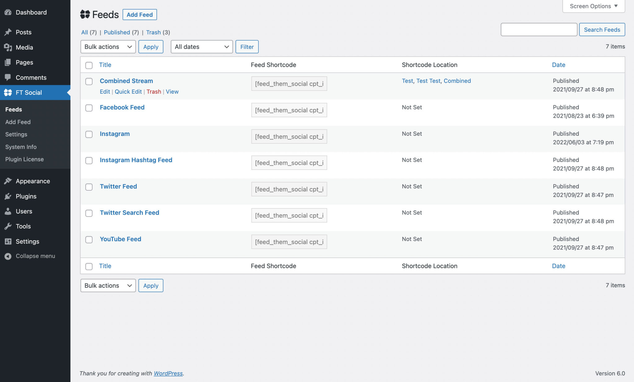Click the Search Feeds button
634x382 pixels.
tap(602, 29)
